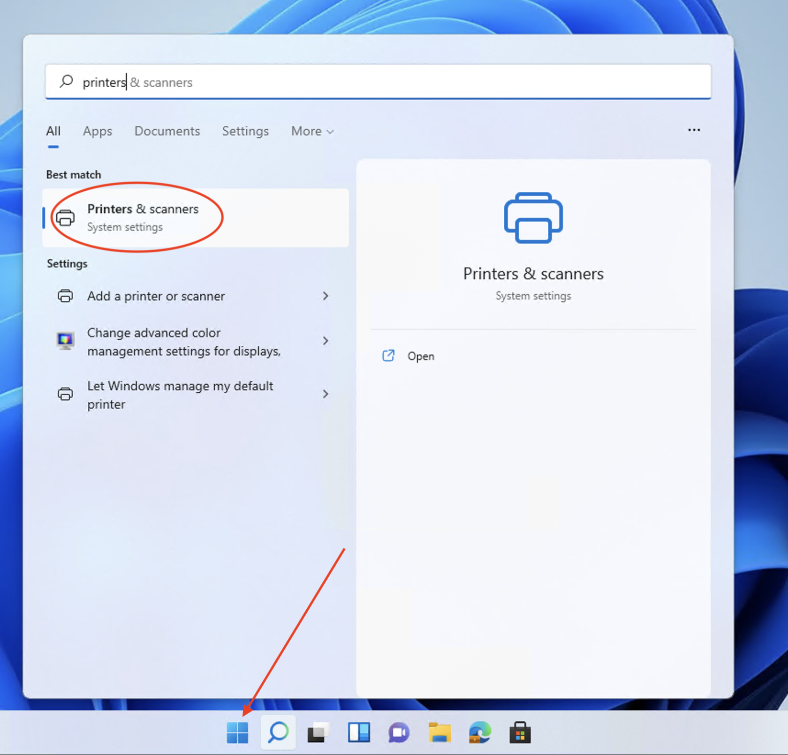This screenshot has width=788, height=755.
Task: Open File Explorer from the taskbar
Action: coord(439,732)
